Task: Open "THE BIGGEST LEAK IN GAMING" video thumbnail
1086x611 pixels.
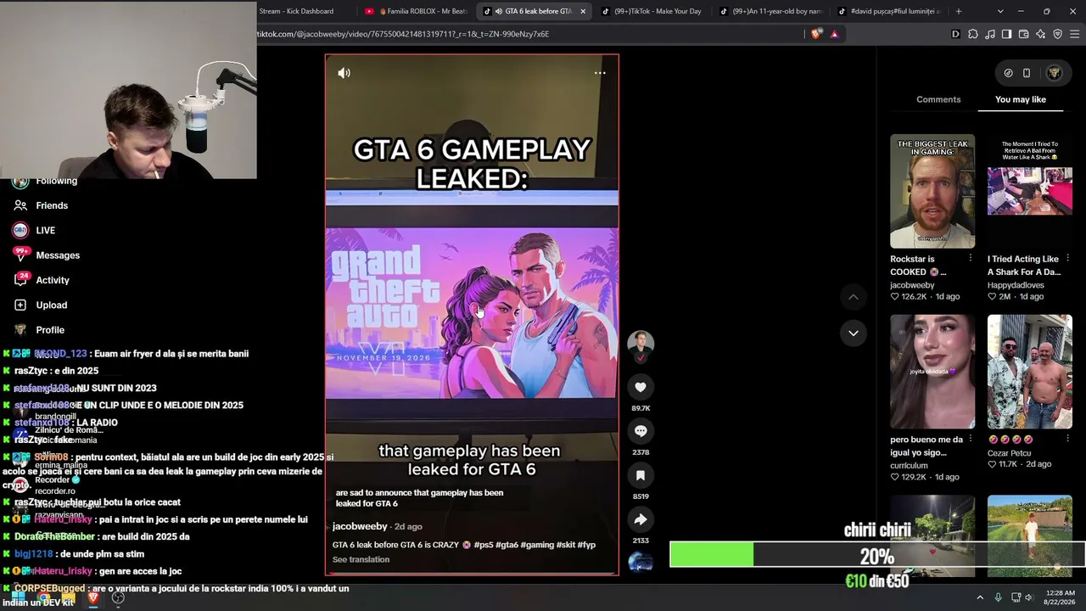Action: (932, 191)
